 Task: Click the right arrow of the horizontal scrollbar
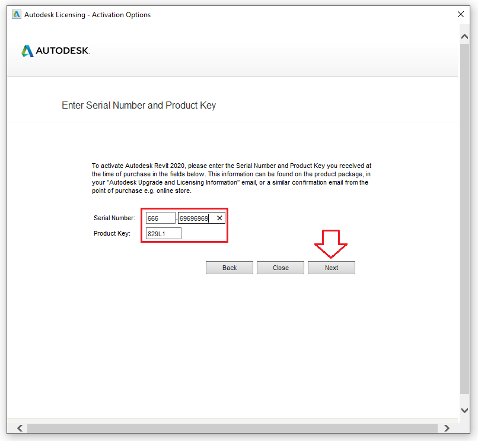pos(447,427)
